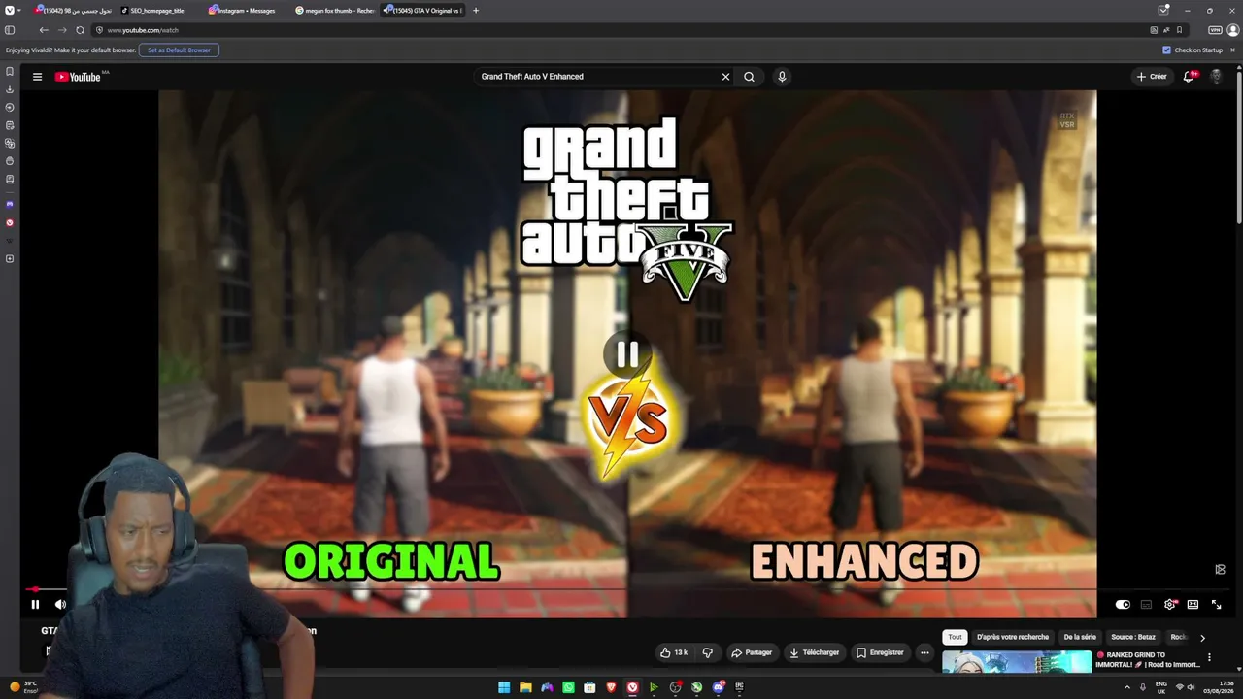Switch to the SEO_homepage_title tab
The height and width of the screenshot is (699, 1243).
[x=156, y=11]
